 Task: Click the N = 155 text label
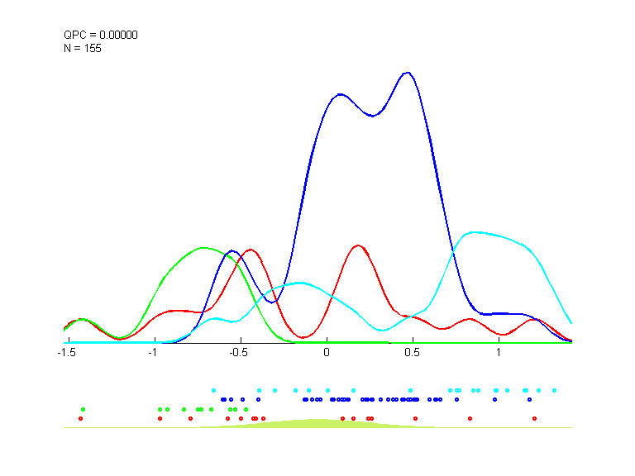pos(83,48)
